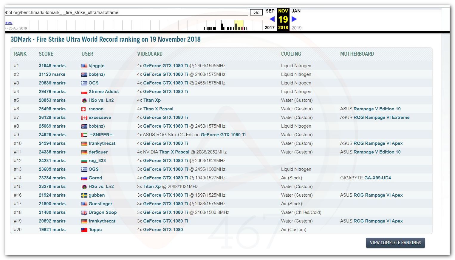Open the GIGABYTE GA-X99-UD4 motherboard link

point(377,178)
